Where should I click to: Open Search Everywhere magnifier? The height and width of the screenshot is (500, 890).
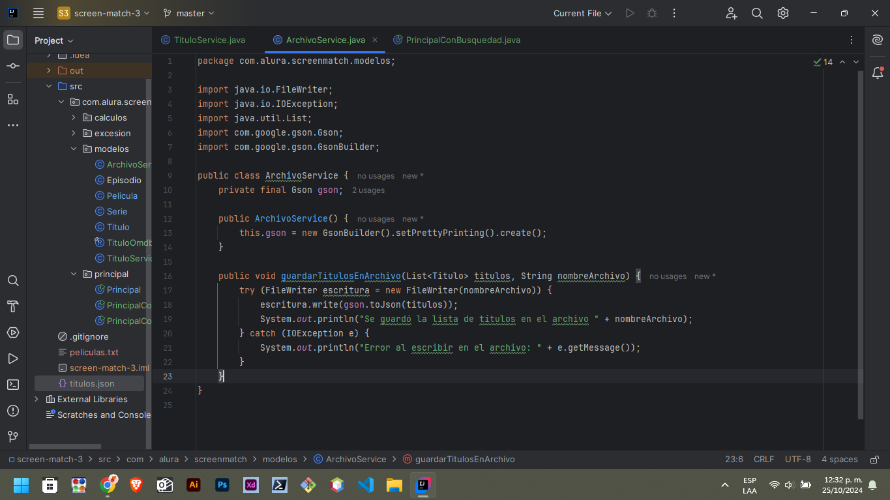(x=757, y=13)
